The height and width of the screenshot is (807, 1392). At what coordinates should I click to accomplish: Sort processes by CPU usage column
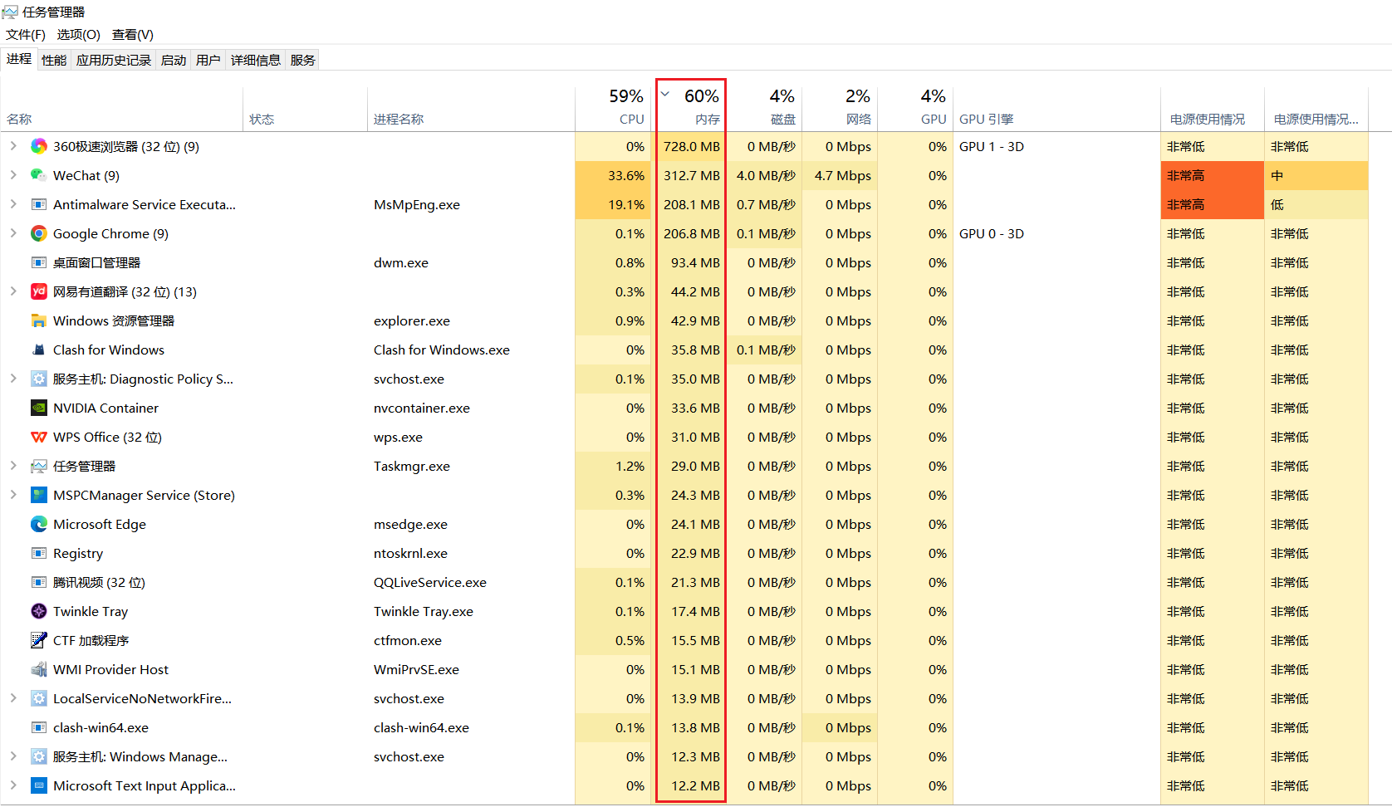click(x=613, y=109)
